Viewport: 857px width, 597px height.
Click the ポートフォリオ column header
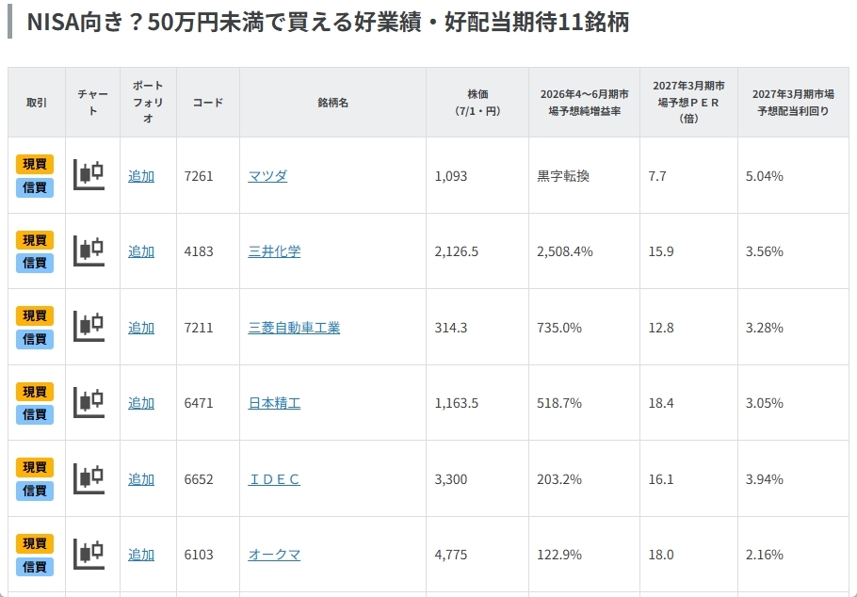(148, 103)
